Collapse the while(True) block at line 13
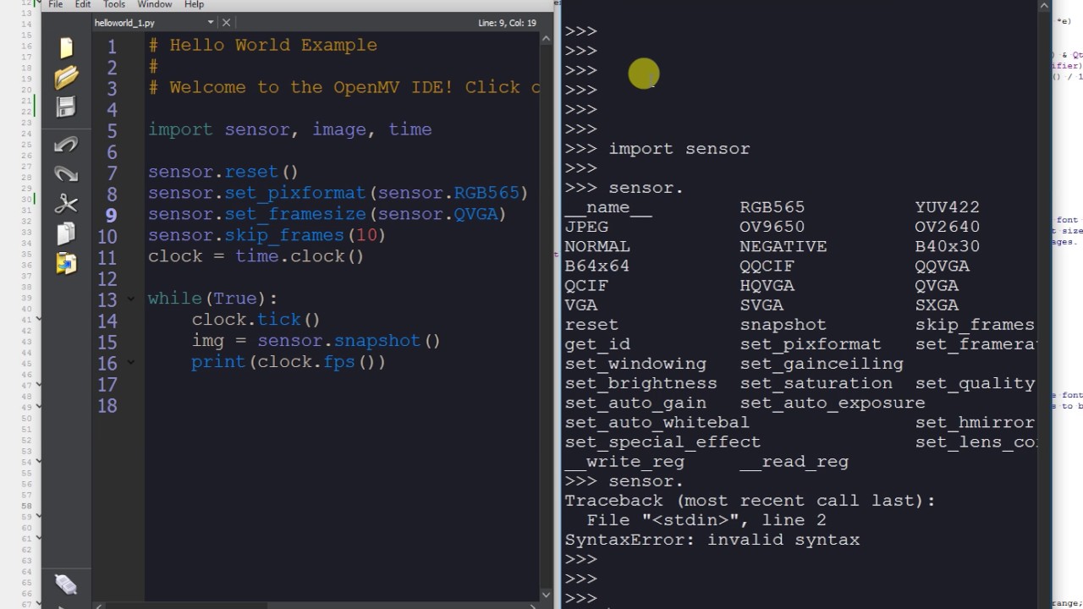Image resolution: width=1083 pixels, height=609 pixels. point(130,299)
